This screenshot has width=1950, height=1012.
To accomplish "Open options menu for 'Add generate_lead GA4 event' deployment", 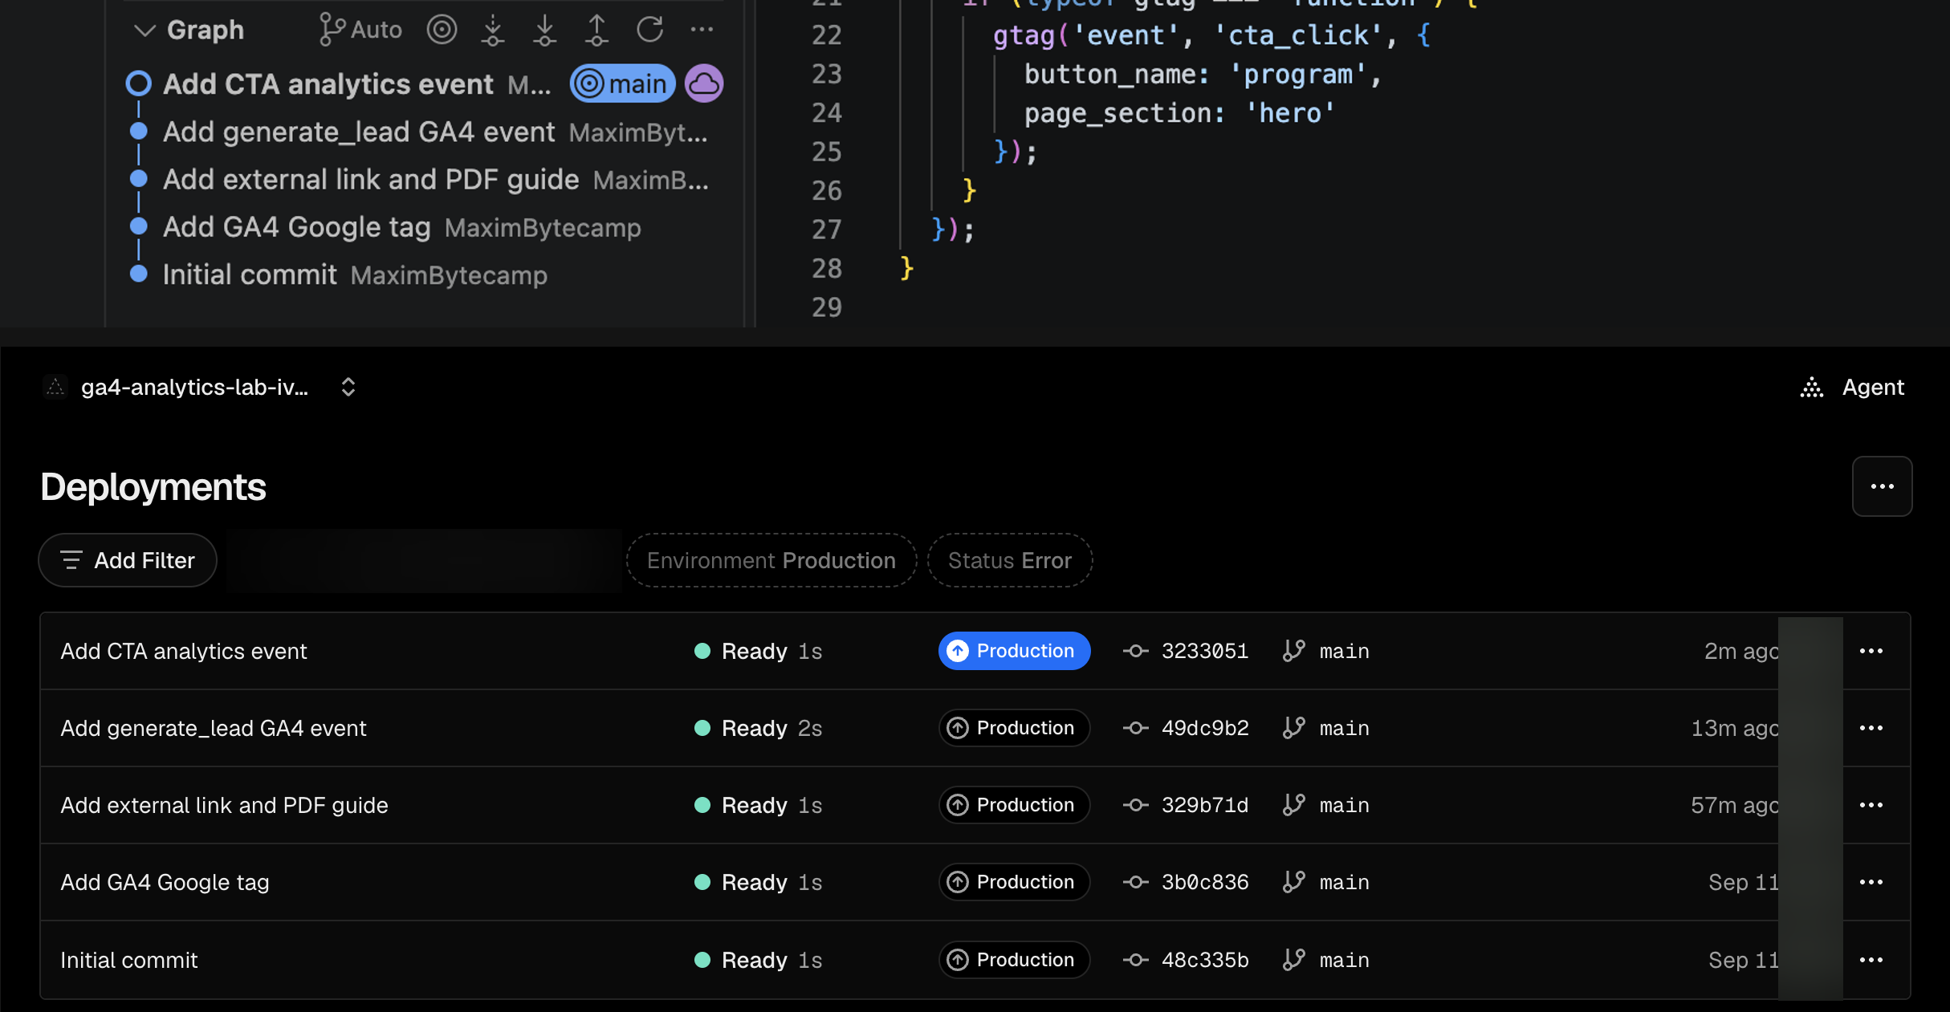I will 1871,728.
